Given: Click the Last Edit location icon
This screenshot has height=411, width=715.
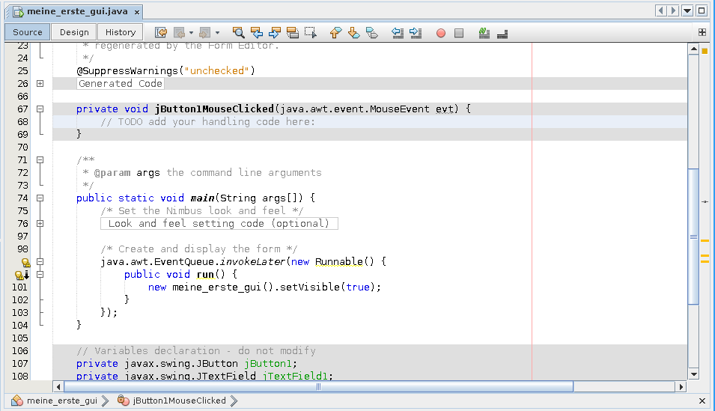Looking at the screenshot, I should [x=161, y=33].
